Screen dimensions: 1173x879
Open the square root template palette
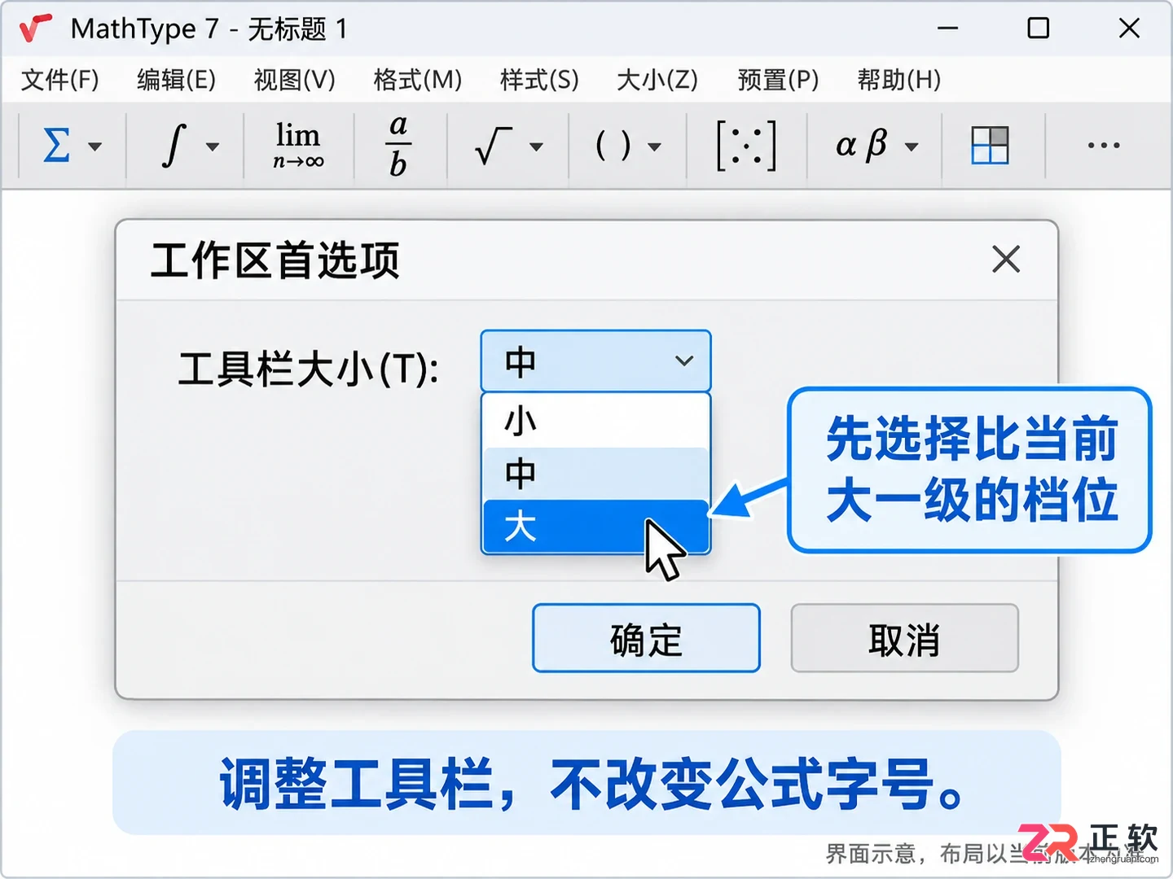tap(493, 146)
